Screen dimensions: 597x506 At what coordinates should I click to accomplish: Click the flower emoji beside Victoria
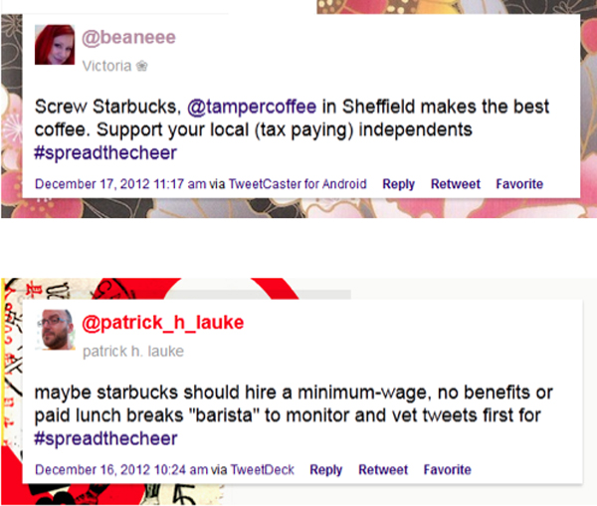click(x=142, y=67)
